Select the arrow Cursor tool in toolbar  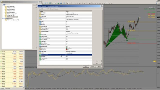click(67, 3)
